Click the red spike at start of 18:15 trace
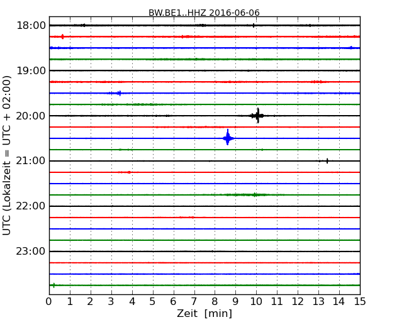 (x=62, y=36)
